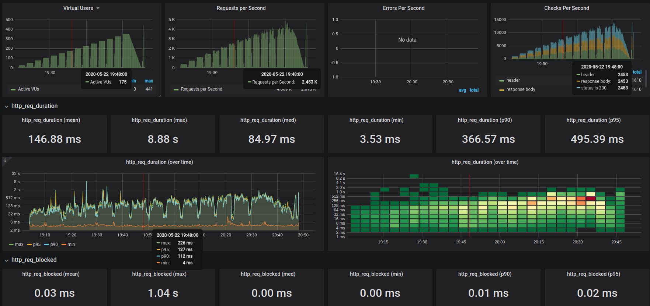This screenshot has height=306, width=650.
Task: Click the 8.88 s max duration value
Action: [163, 139]
